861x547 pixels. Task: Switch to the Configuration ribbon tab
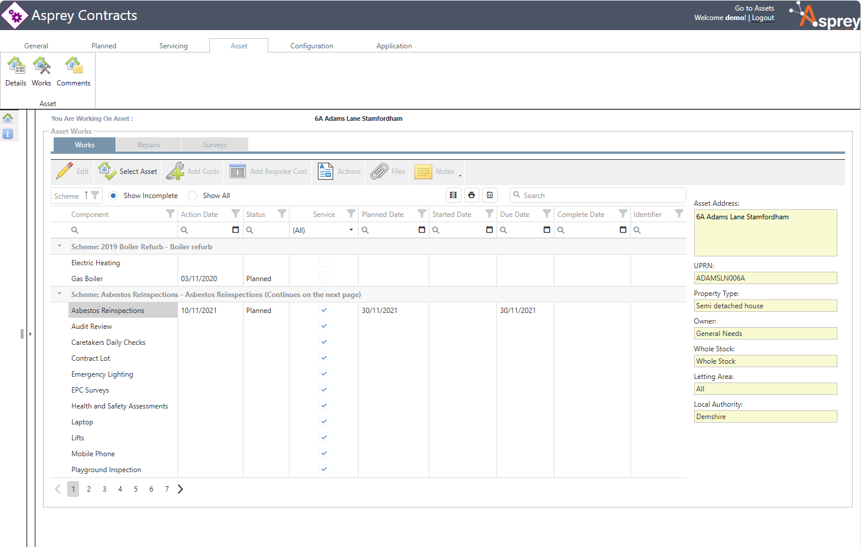[312, 46]
